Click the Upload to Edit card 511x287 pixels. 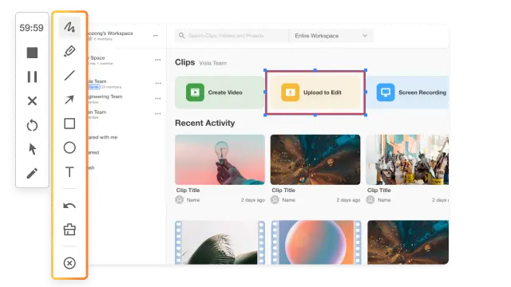point(315,92)
